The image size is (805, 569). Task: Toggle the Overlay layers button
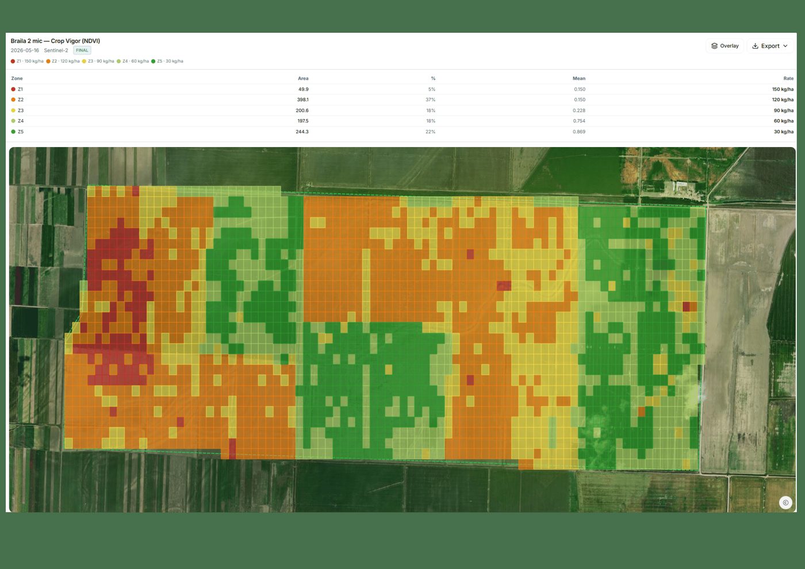(724, 46)
